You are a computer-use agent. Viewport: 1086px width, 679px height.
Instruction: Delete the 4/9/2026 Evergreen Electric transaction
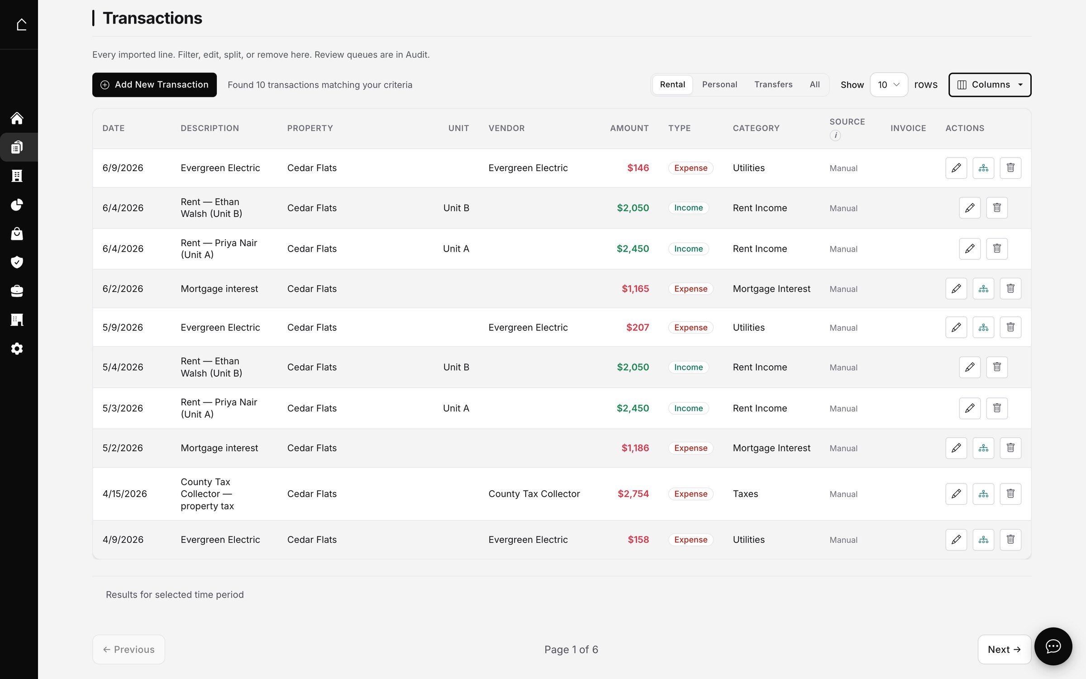(1010, 540)
